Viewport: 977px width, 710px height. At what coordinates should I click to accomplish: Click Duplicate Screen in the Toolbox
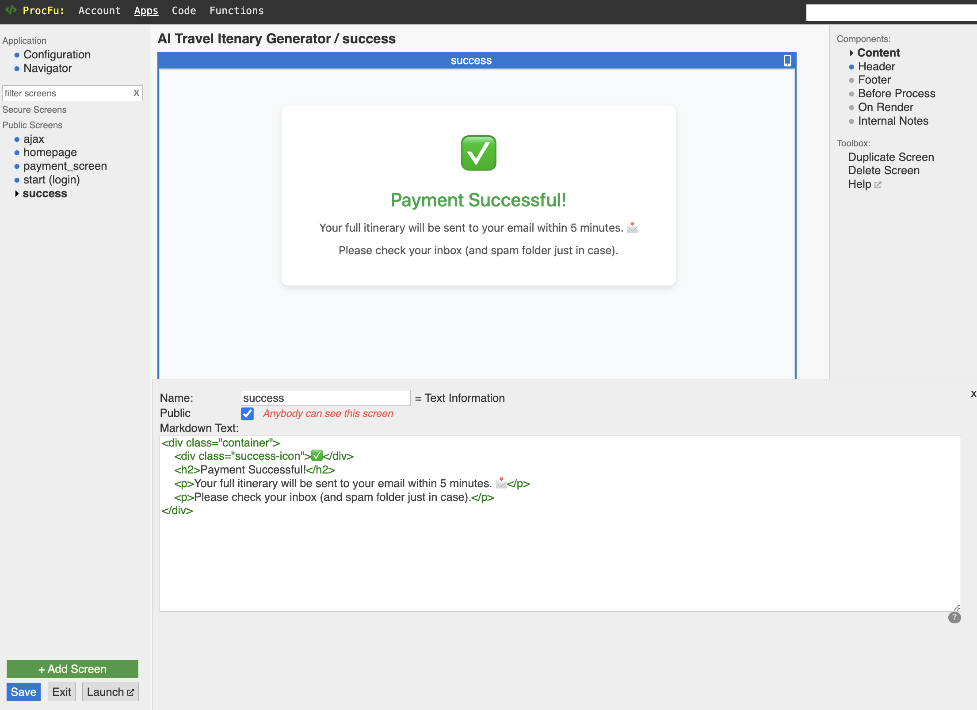click(891, 157)
